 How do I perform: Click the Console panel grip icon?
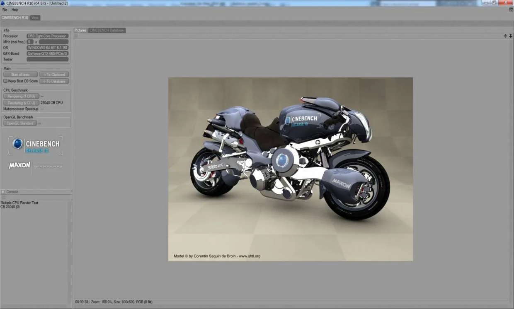3,192
